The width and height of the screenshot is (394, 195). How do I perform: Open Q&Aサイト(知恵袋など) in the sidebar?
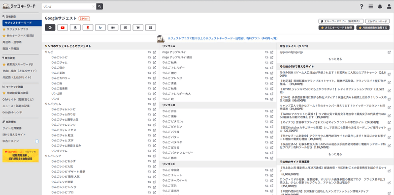point(18,100)
